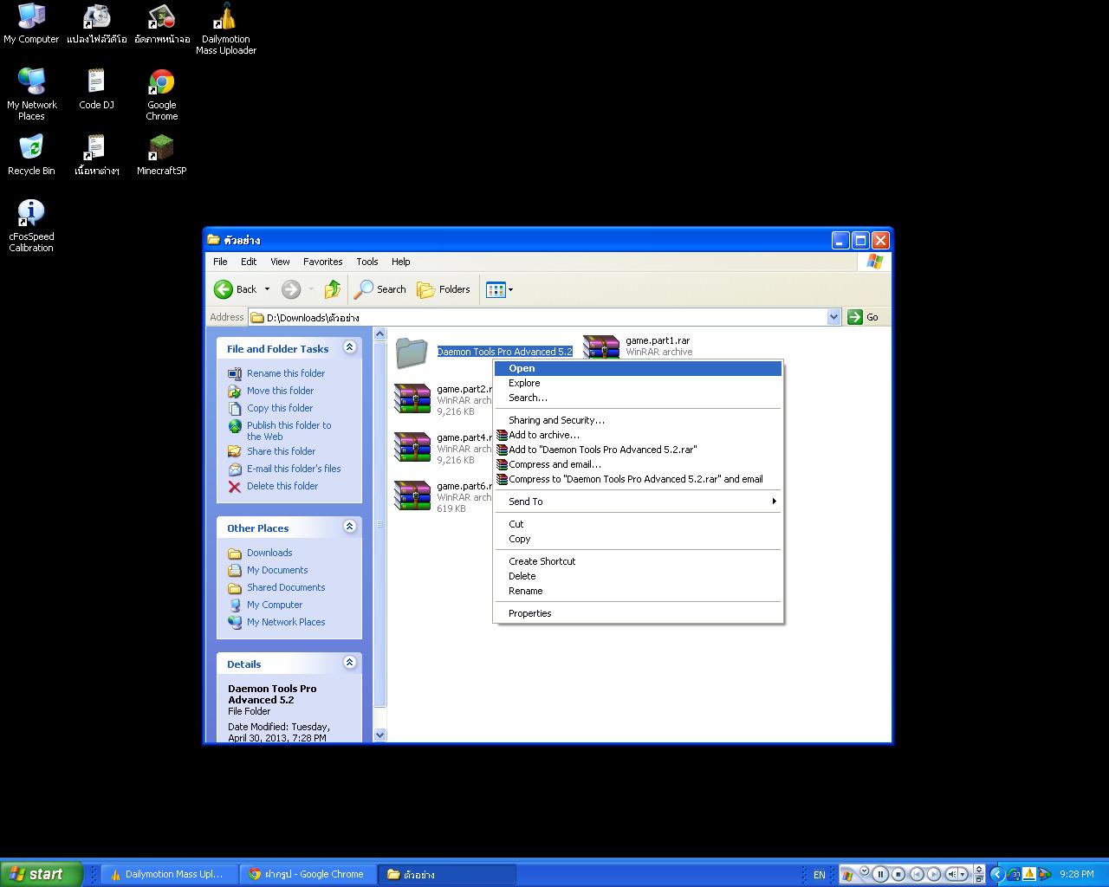Show the Folders pane
This screenshot has height=887, width=1109.
444,289
